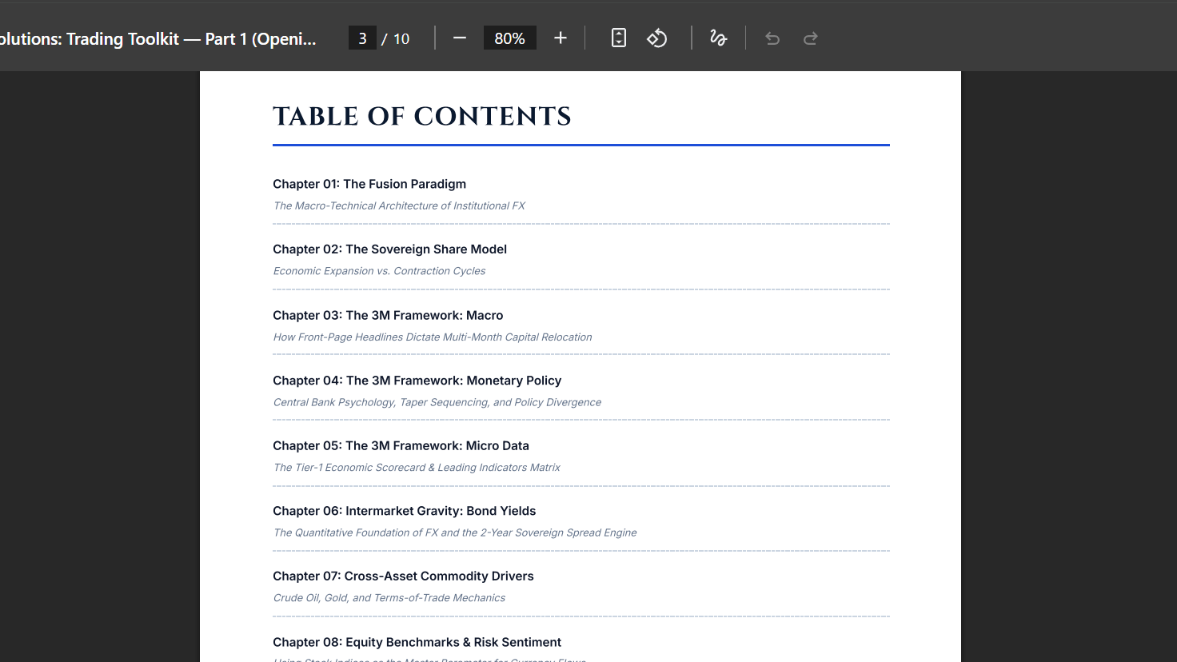Screen dimensions: 1177x662
Task: Click subtitle 'Central Bank Psychology, Taper Sequencing'
Action: tap(437, 402)
